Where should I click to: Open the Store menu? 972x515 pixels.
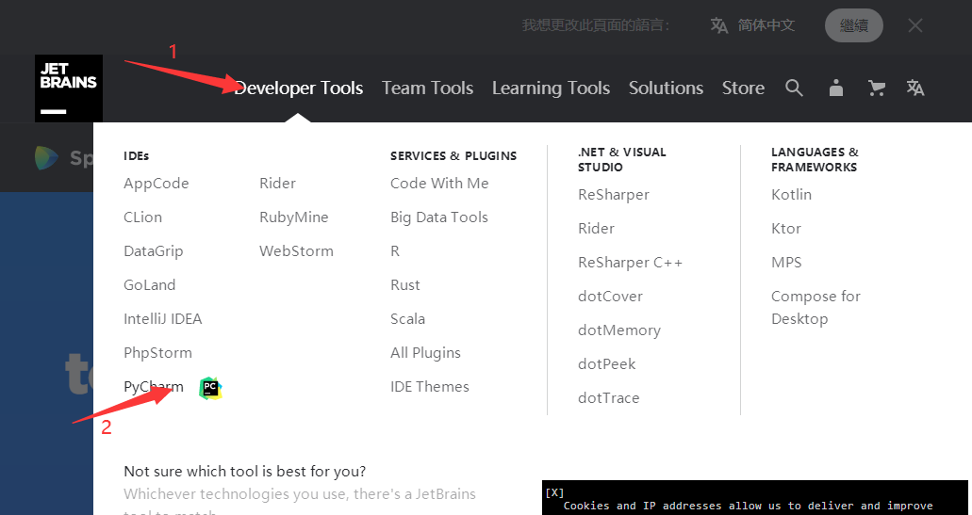coord(743,88)
